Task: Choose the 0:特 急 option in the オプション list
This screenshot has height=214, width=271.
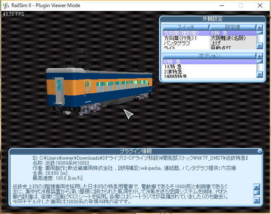Action: click(209, 62)
